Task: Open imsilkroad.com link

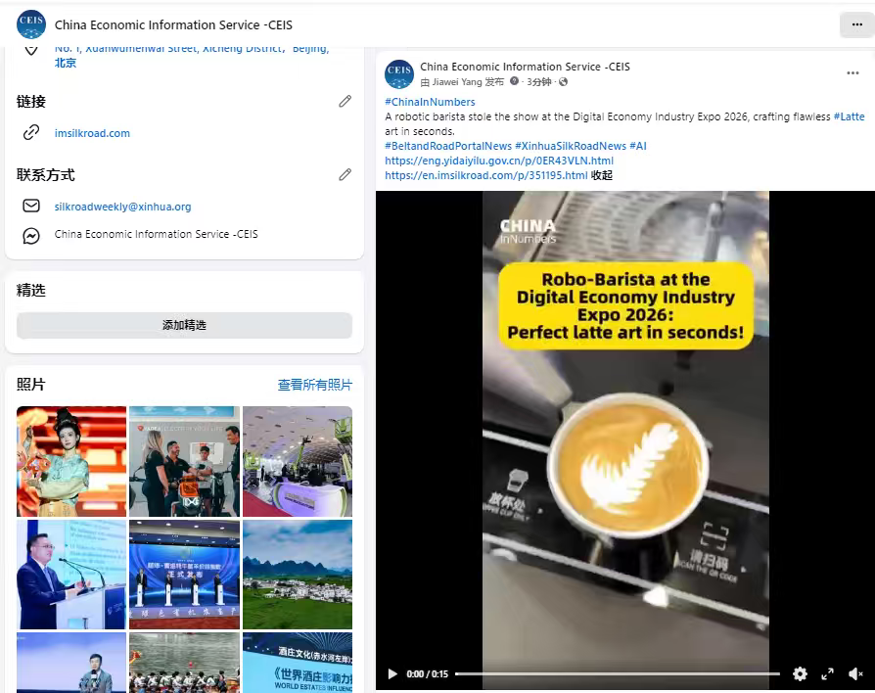Action: [92, 133]
